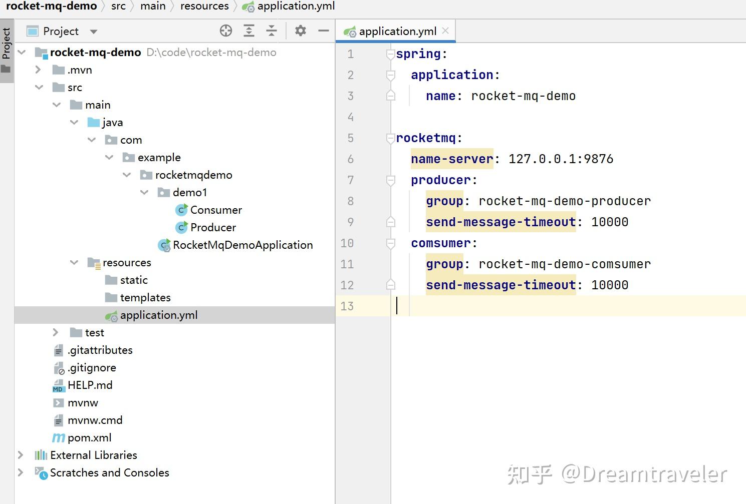Viewport: 746px width, 504px height.
Task: Close the application.yml tab
Action: (445, 31)
